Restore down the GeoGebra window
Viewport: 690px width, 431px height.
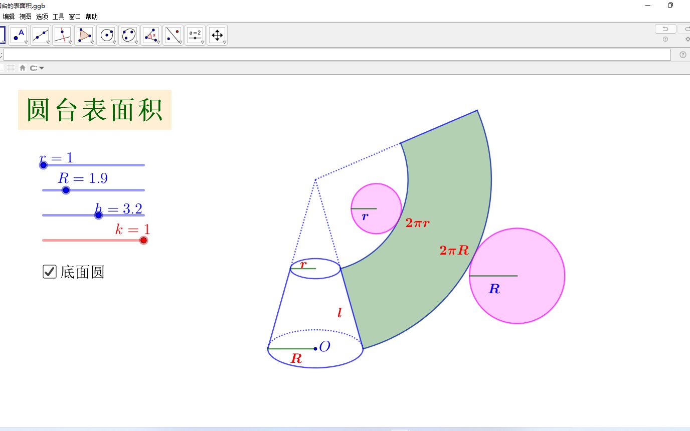(x=670, y=5)
